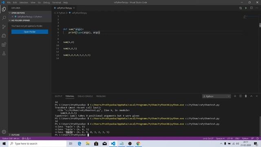Open the Extensions view
This screenshot has height=147, width=261.
(x=4, y=45)
